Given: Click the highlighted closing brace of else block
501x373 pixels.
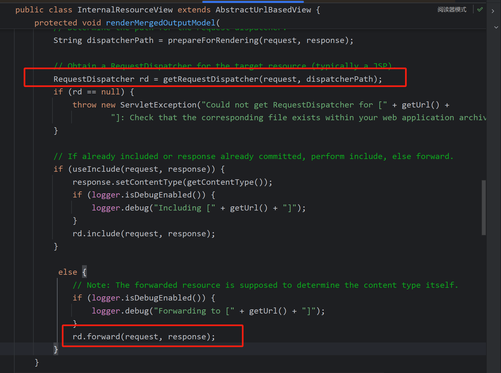Looking at the screenshot, I should pos(56,349).
